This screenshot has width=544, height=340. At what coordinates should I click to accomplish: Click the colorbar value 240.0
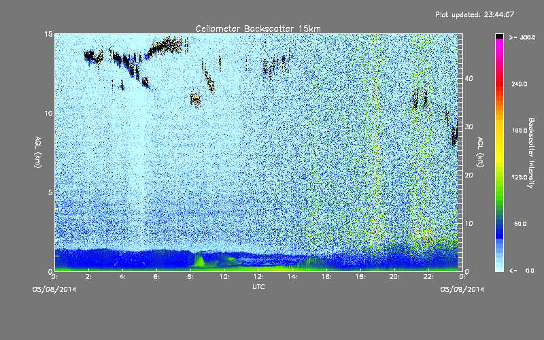point(520,84)
